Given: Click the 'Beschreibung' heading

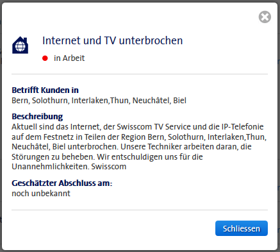Looking at the screenshot, I should coord(37,117).
